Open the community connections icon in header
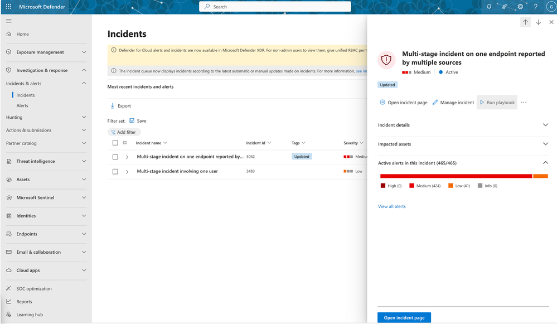This screenshot has width=557, height=324. point(505,6)
